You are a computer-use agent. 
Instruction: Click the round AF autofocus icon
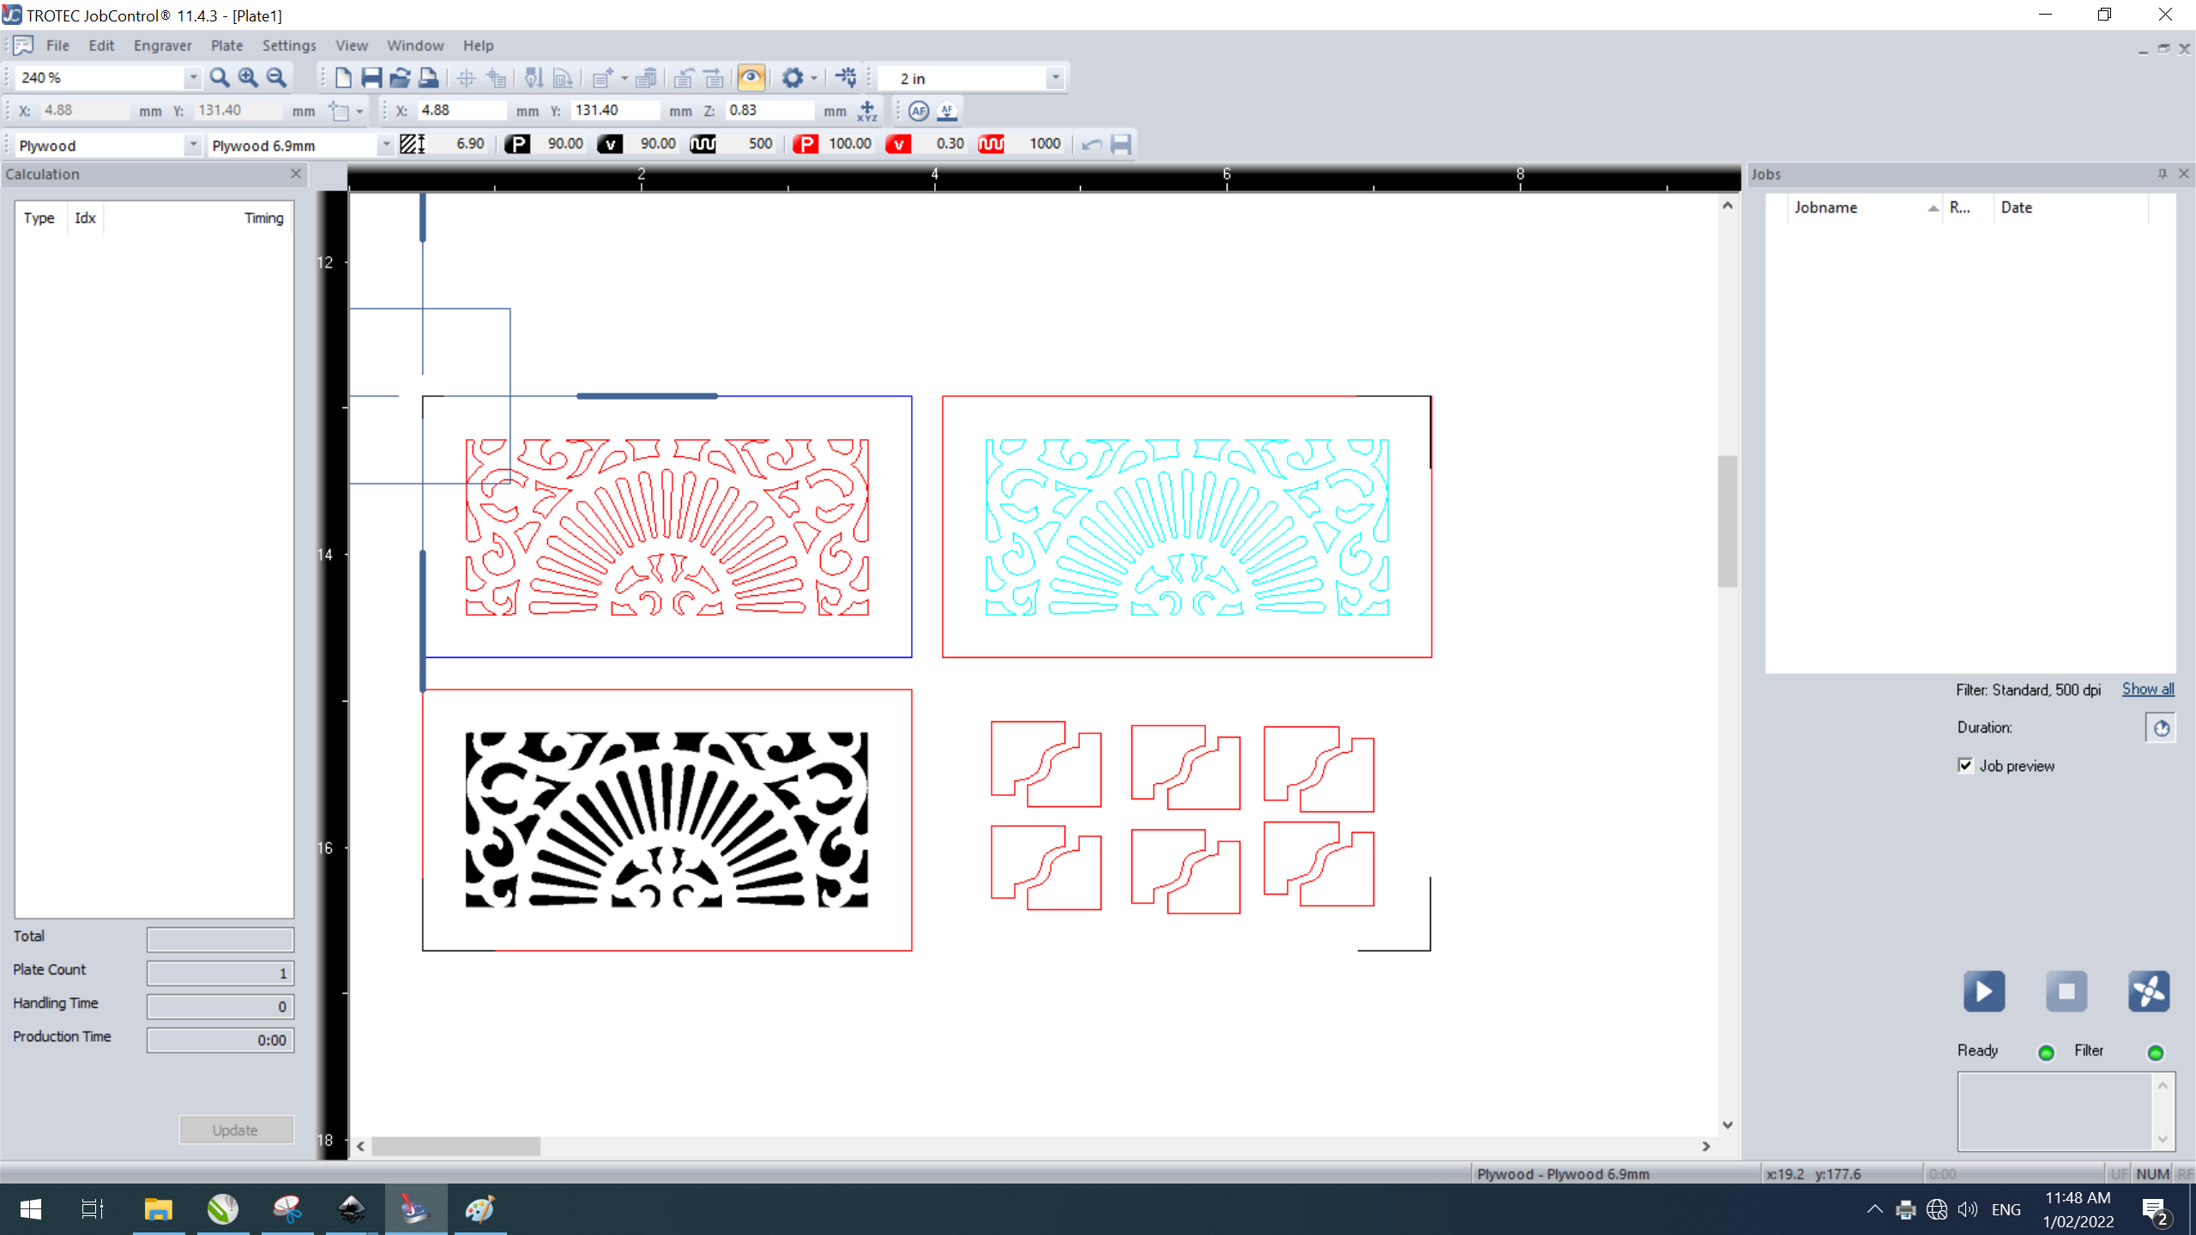coord(918,111)
